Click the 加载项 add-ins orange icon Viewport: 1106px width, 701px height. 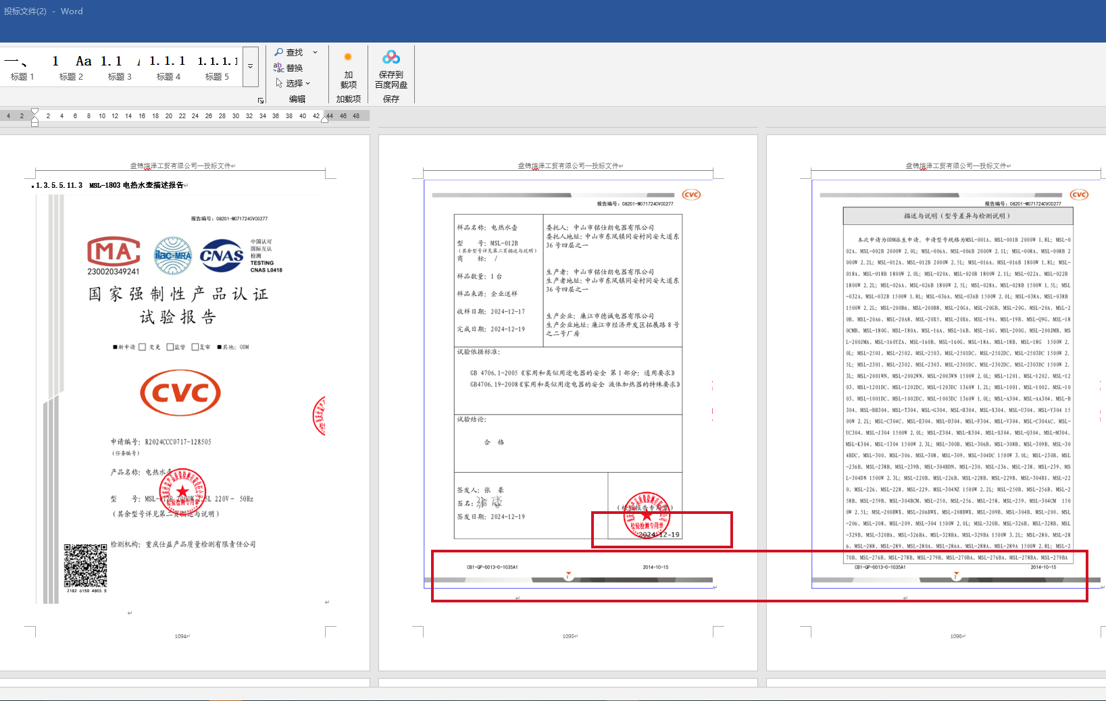[x=348, y=57]
